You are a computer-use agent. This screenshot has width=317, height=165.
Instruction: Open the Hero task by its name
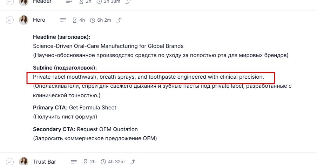[x=39, y=20]
